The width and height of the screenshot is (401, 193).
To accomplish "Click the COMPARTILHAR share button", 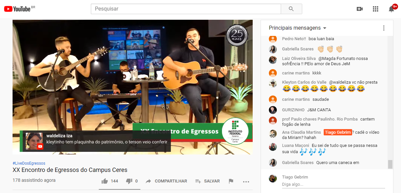I will click(x=166, y=181).
